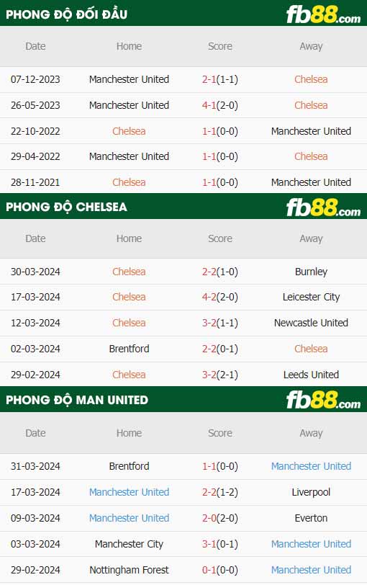Open Chelsea link in 07-12-2023 match row
This screenshot has height=585, width=367.
[311, 79]
